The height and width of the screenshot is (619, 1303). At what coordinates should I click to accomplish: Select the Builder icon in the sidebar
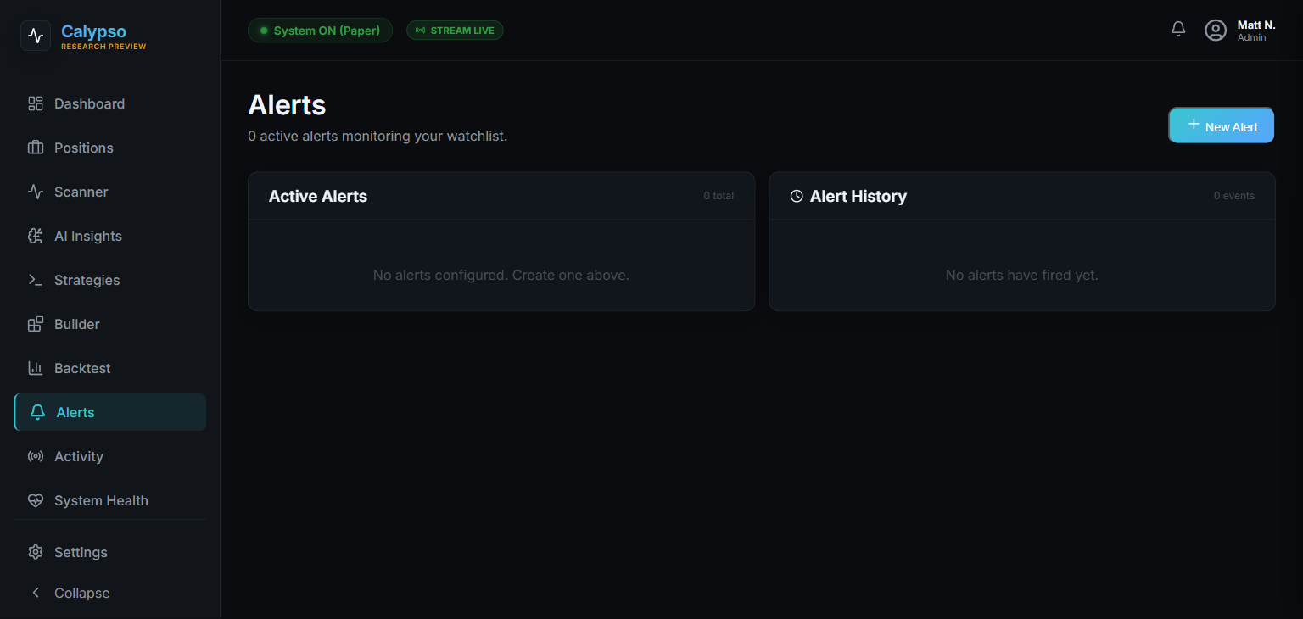point(36,324)
